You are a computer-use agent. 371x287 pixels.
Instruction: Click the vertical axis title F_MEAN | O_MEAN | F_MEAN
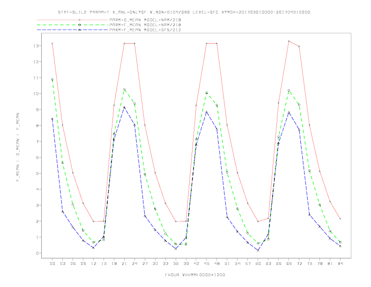tap(18, 147)
